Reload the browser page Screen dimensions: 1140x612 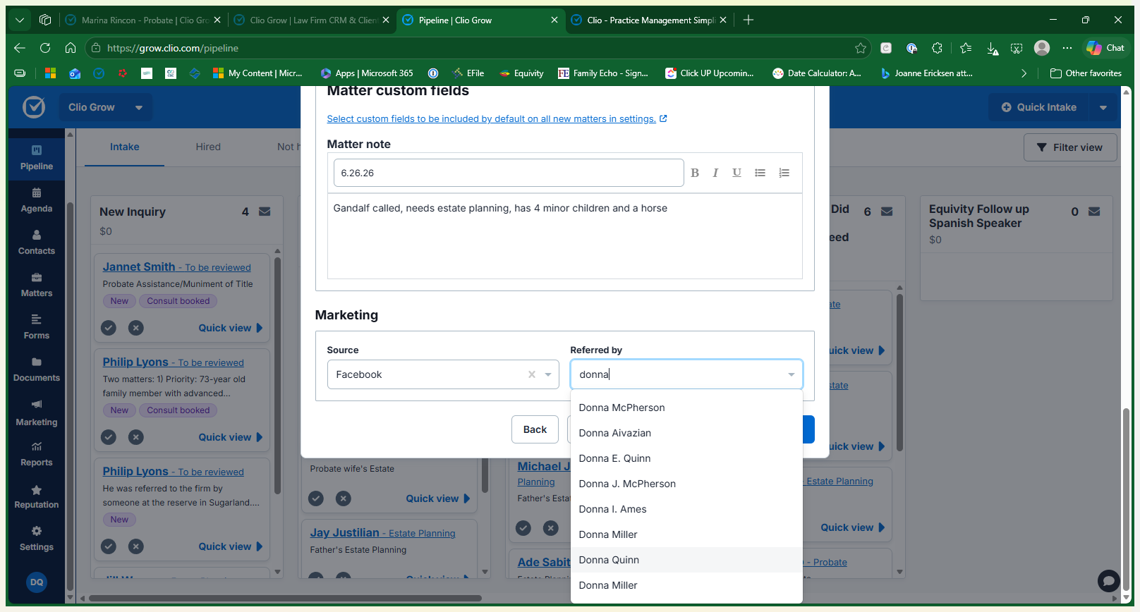pos(45,48)
